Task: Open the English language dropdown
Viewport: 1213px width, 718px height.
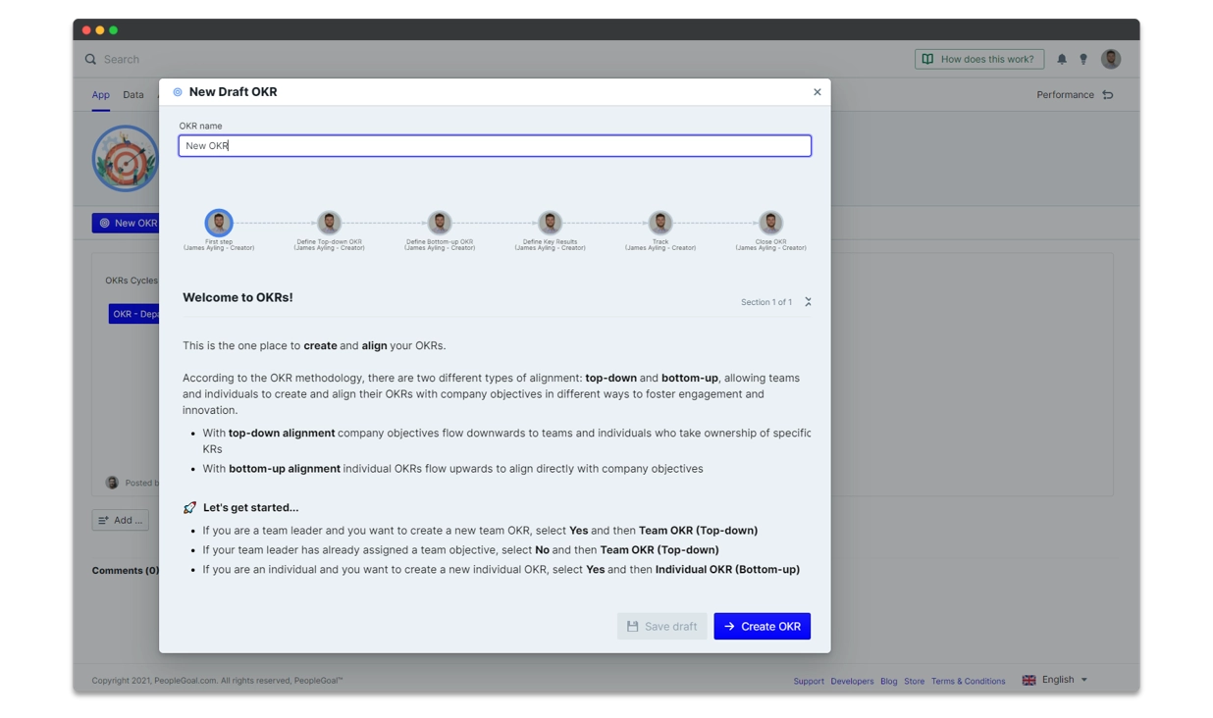Action: click(x=1056, y=679)
